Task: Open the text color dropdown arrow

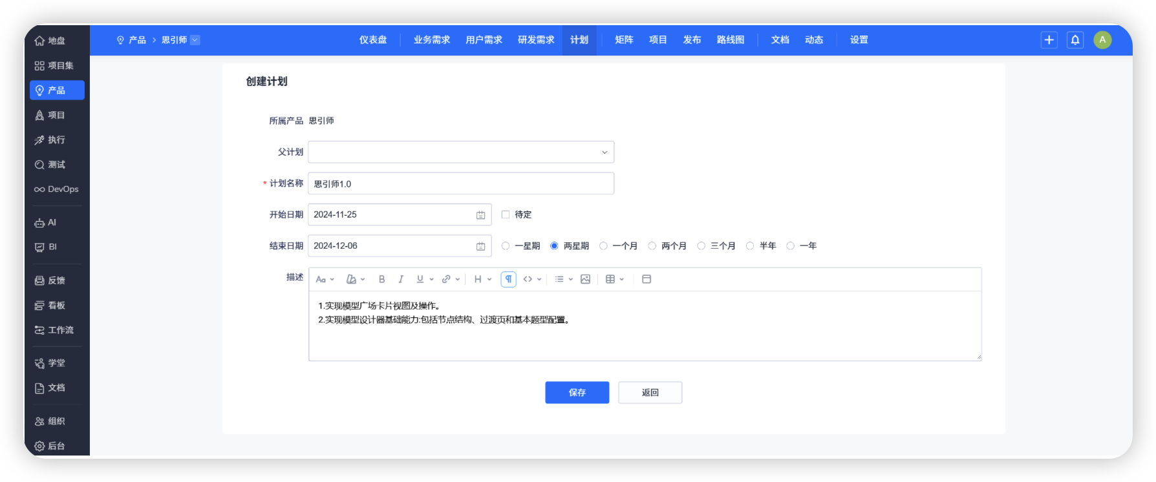Action: pos(363,279)
